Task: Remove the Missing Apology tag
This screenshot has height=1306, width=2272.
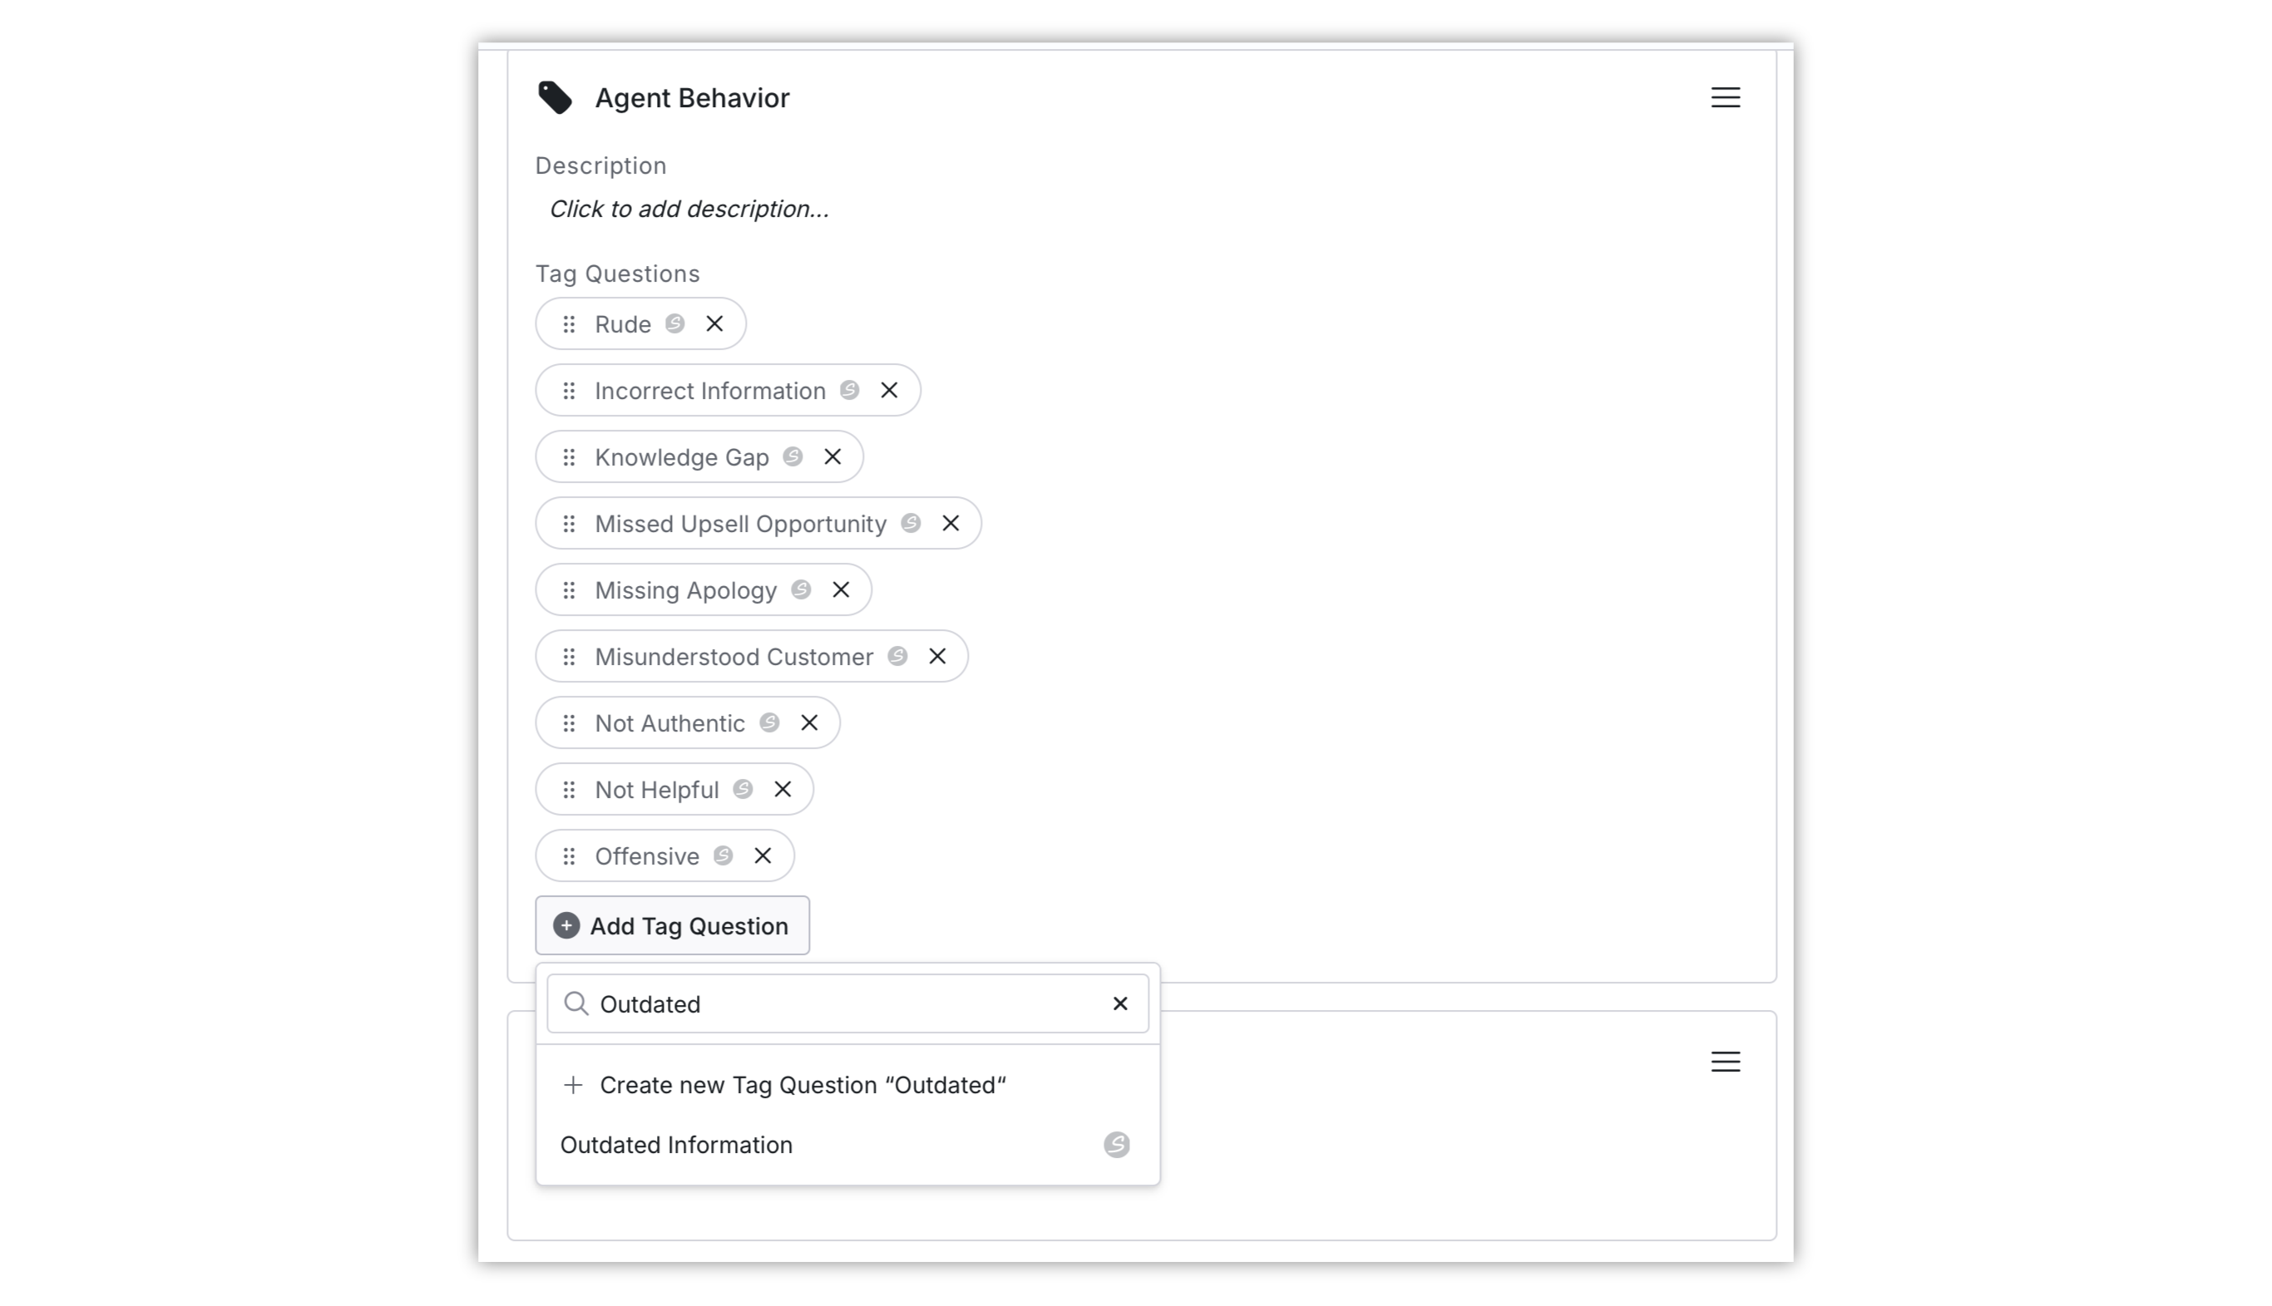Action: [840, 590]
